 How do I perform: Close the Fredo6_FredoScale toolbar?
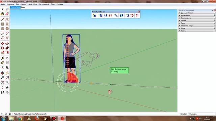[139, 12]
